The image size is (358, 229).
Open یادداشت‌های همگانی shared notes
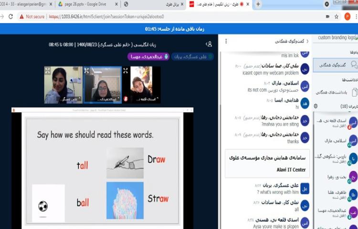336,93
